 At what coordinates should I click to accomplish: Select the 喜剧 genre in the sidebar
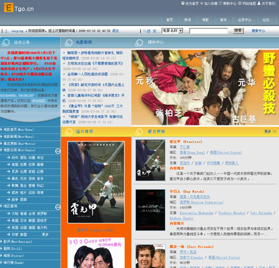pyautogui.click(x=15, y=164)
